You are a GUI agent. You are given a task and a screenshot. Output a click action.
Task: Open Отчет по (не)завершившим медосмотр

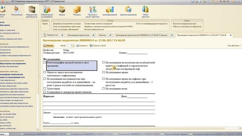point(152,24)
